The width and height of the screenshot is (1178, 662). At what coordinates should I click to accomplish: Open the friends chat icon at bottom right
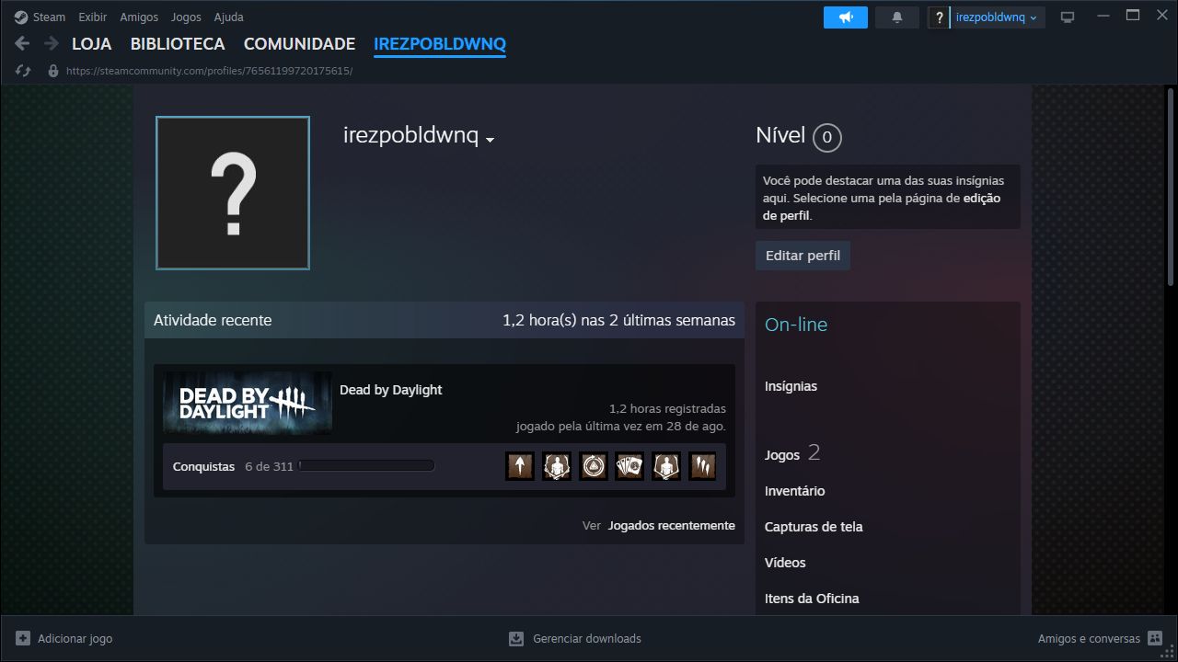[1156, 638]
